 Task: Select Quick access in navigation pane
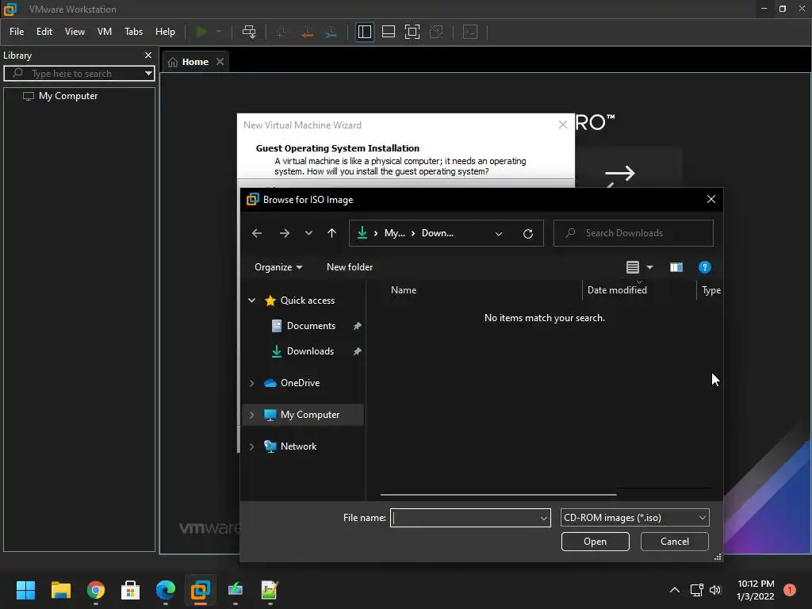[x=307, y=301]
